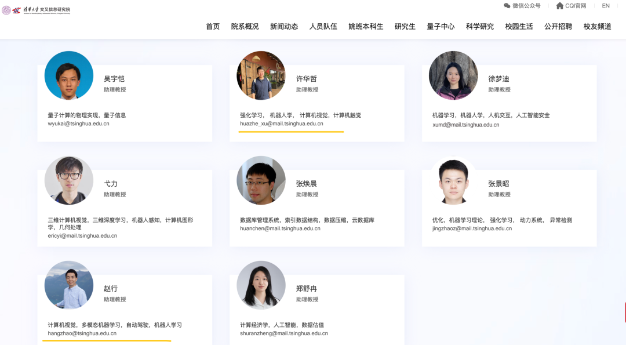Click 张焕晨's name link
The height and width of the screenshot is (345, 626).
[x=306, y=184]
